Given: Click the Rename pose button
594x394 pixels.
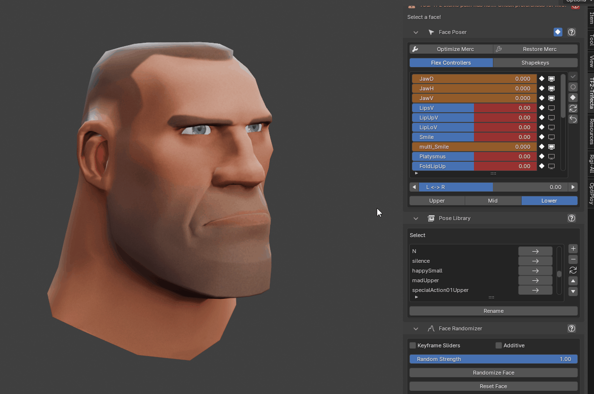Looking at the screenshot, I should [x=493, y=311].
